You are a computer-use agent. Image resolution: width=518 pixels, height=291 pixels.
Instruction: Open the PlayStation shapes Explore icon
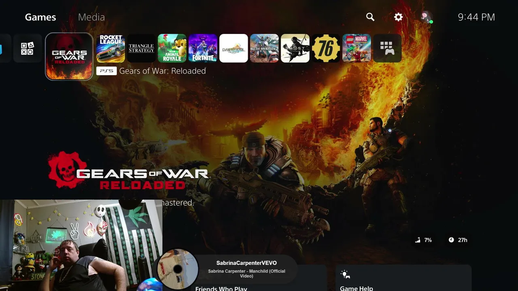tap(28, 48)
